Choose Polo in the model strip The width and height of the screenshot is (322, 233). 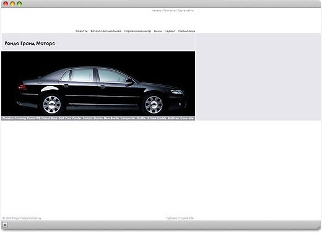pos(68,118)
